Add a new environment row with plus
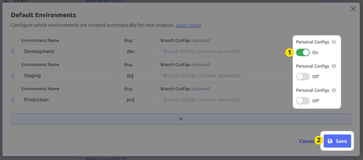 (181, 119)
